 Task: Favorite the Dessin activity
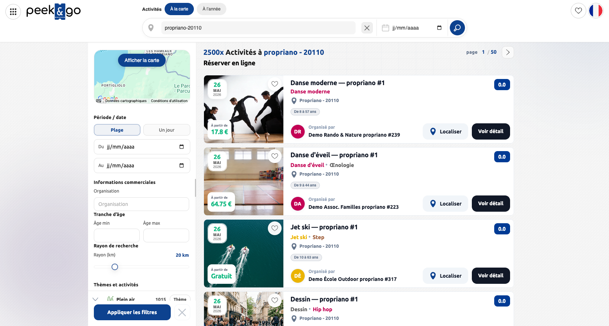pyautogui.click(x=275, y=300)
